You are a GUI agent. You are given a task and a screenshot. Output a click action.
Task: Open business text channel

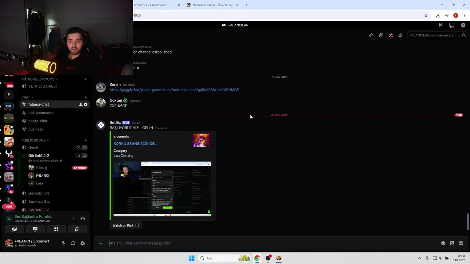(x=54, y=129)
